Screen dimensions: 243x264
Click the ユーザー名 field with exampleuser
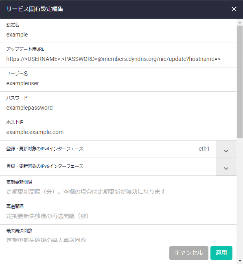coord(118,83)
